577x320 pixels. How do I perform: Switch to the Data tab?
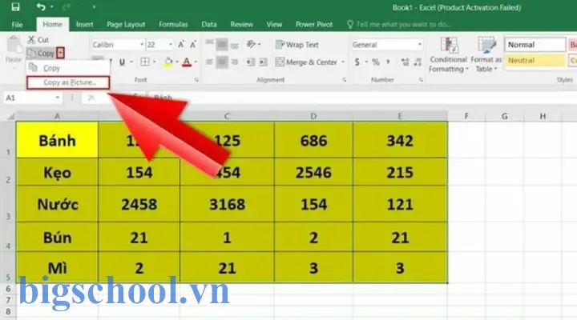coord(208,24)
